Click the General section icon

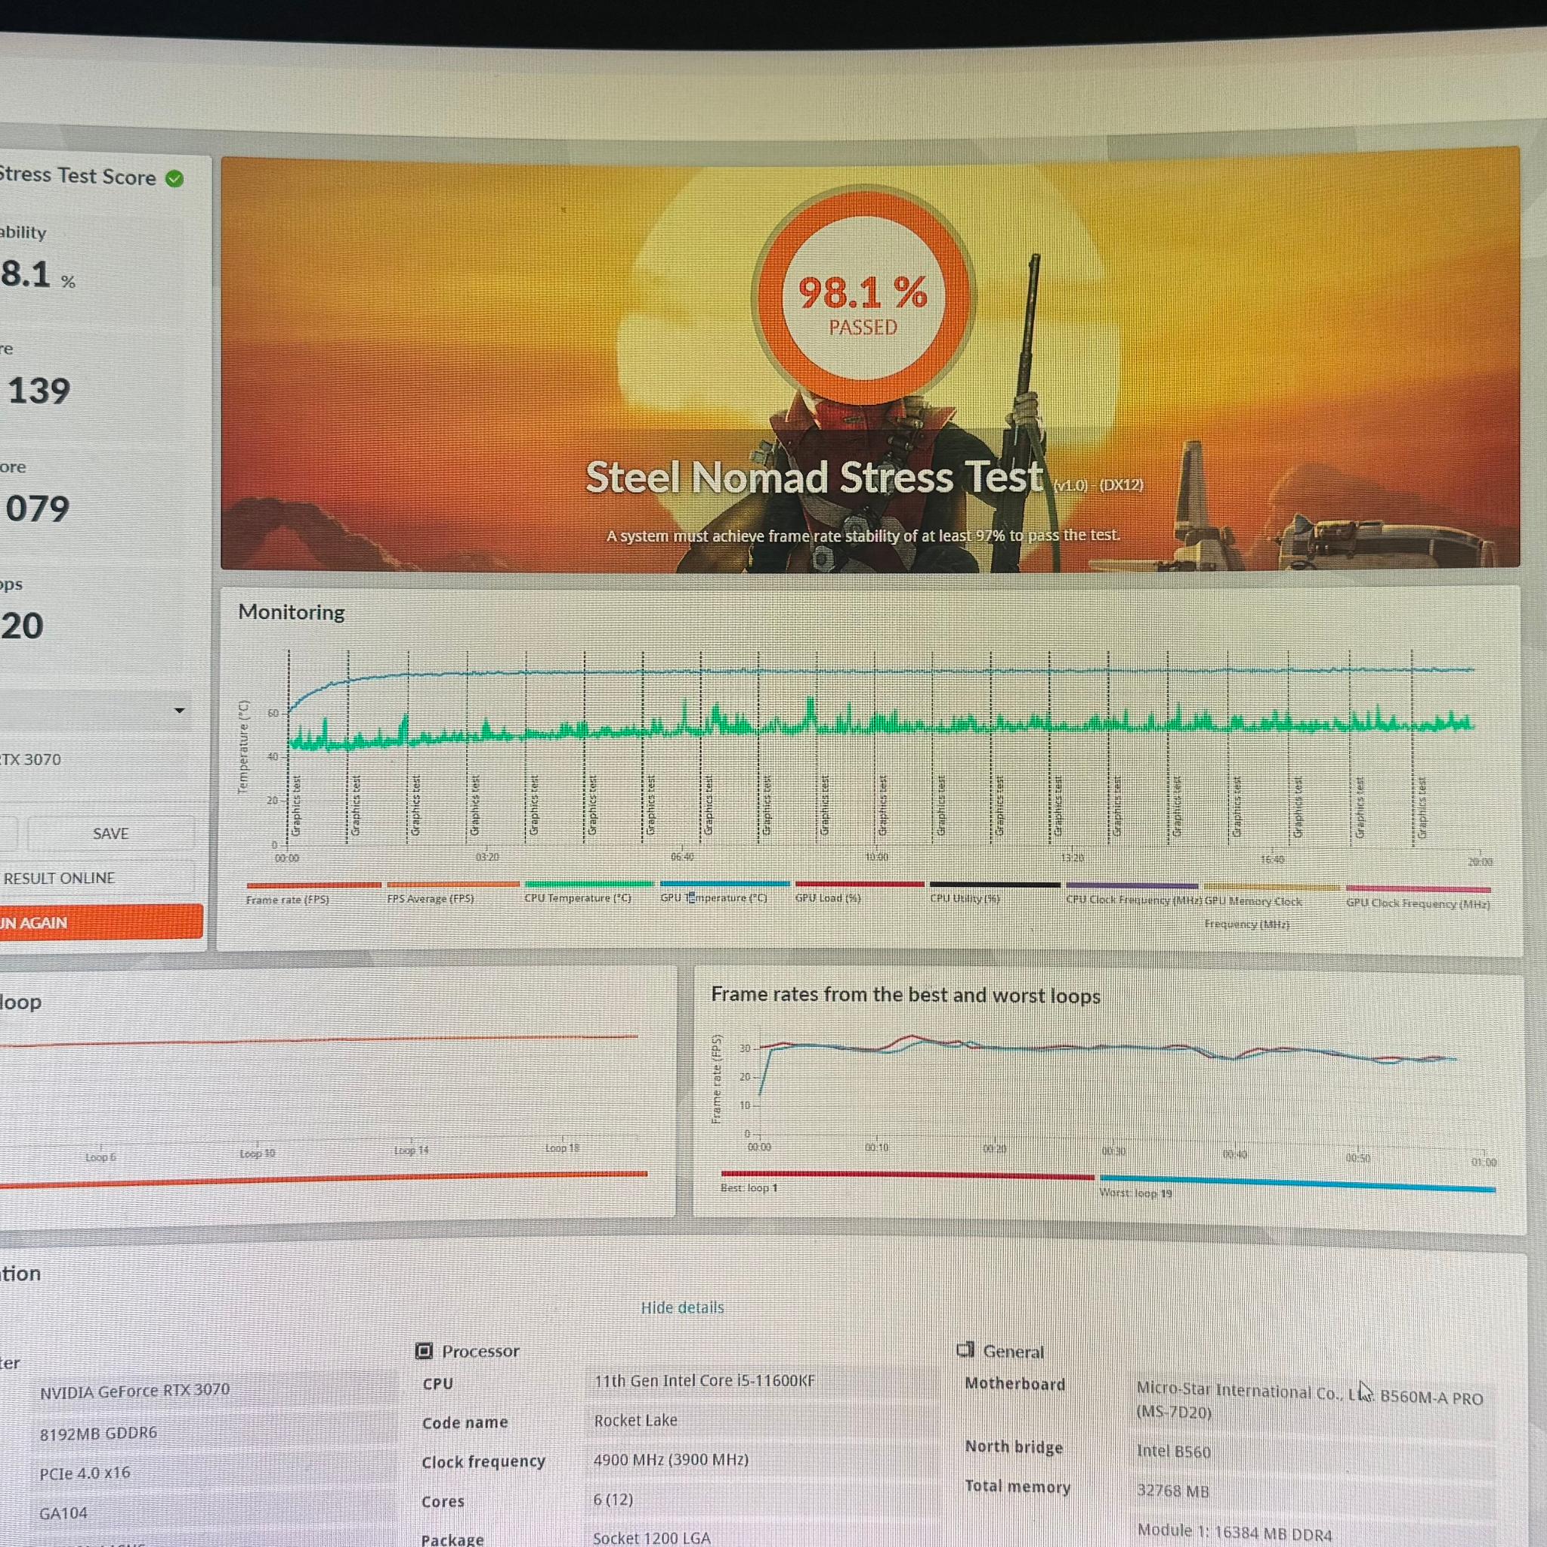(965, 1350)
